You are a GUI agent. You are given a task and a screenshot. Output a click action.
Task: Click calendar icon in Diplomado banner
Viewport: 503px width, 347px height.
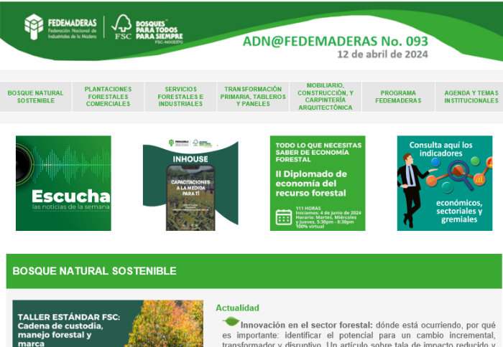click(284, 217)
